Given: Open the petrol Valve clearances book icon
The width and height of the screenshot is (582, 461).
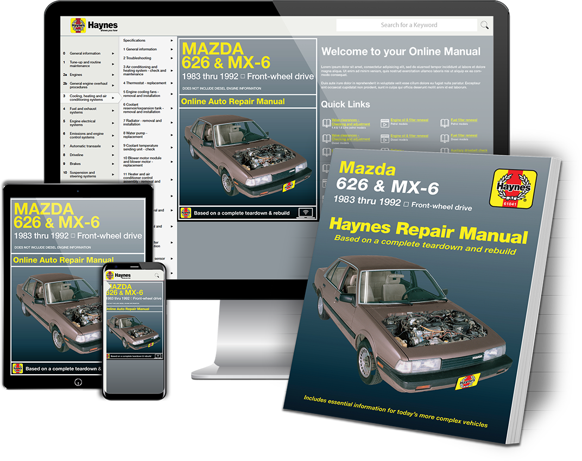Looking at the screenshot, I should click(327, 123).
